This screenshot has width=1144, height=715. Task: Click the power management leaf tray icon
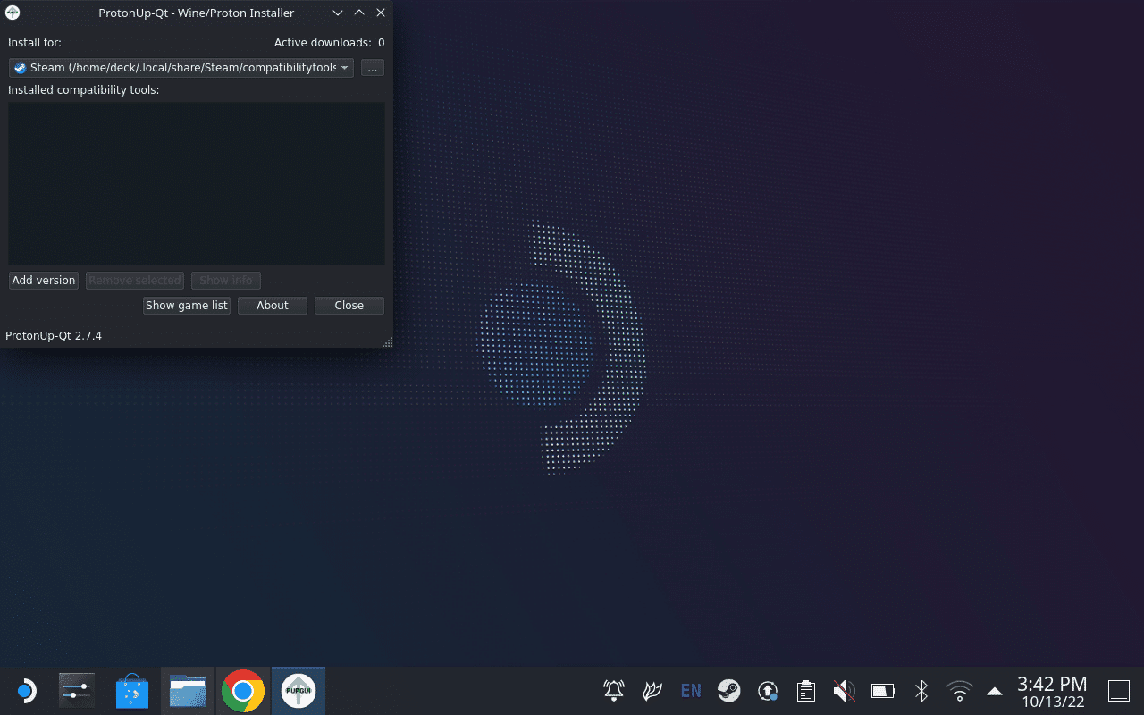click(x=652, y=691)
